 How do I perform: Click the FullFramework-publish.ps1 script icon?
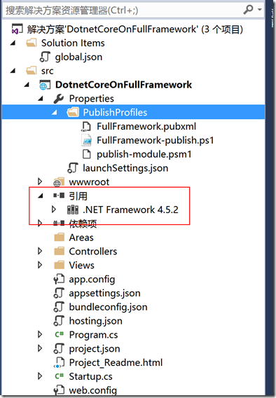(x=86, y=140)
